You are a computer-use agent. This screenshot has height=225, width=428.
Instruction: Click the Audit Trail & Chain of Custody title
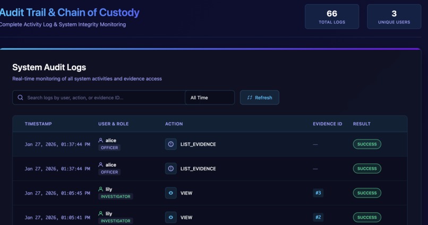[70, 13]
